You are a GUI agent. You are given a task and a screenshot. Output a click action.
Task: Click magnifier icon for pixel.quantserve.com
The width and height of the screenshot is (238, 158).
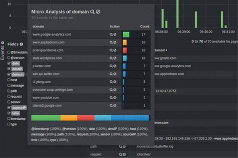click(111, 50)
